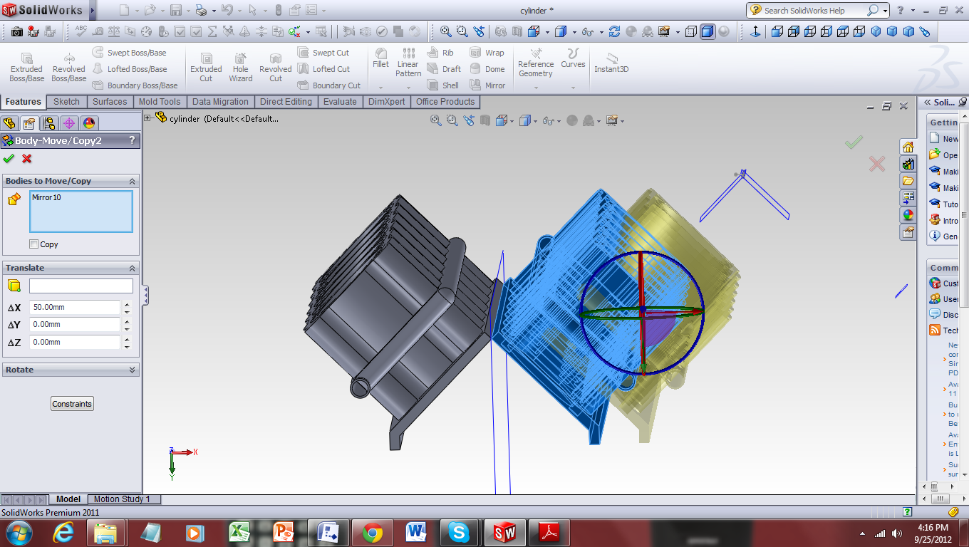Screen dimensions: 969x547
Task: Switch to the DimXpert tab
Action: [386, 102]
